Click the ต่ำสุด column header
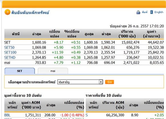The image size is (166, 119). pyautogui.click(x=106, y=34)
